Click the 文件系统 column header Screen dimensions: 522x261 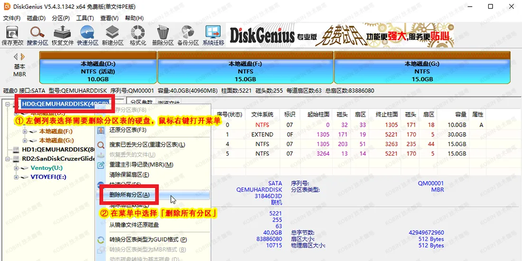262,114
